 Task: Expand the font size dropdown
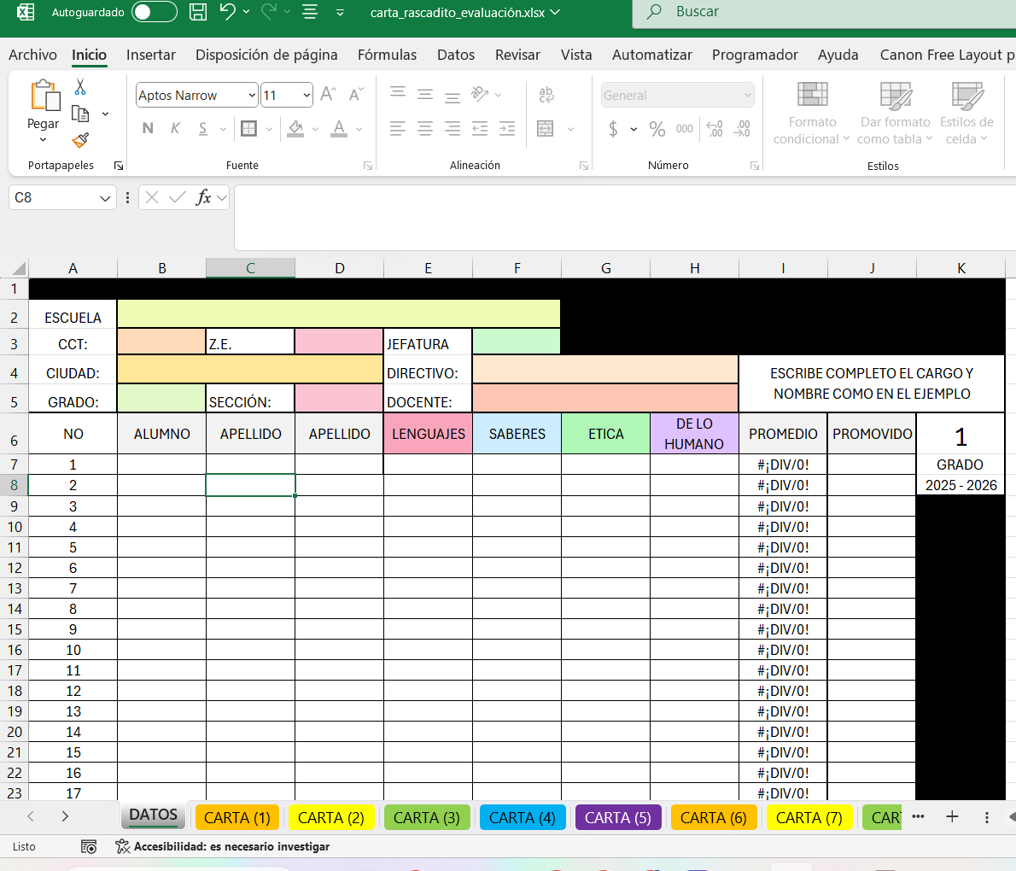(x=307, y=96)
